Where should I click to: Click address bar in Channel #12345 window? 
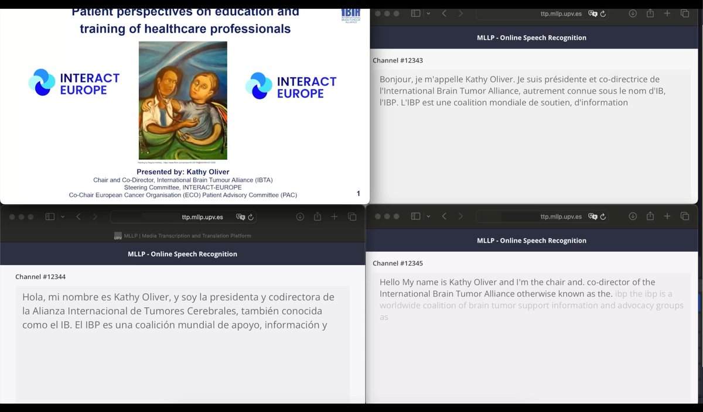[x=543, y=217]
